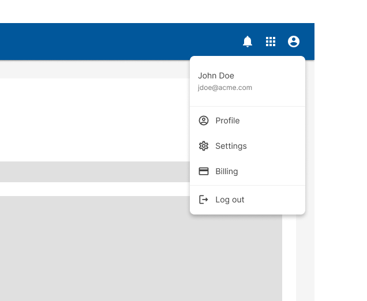Click the light gray band below the header
This screenshot has width=367, height=301.
coord(92,69)
